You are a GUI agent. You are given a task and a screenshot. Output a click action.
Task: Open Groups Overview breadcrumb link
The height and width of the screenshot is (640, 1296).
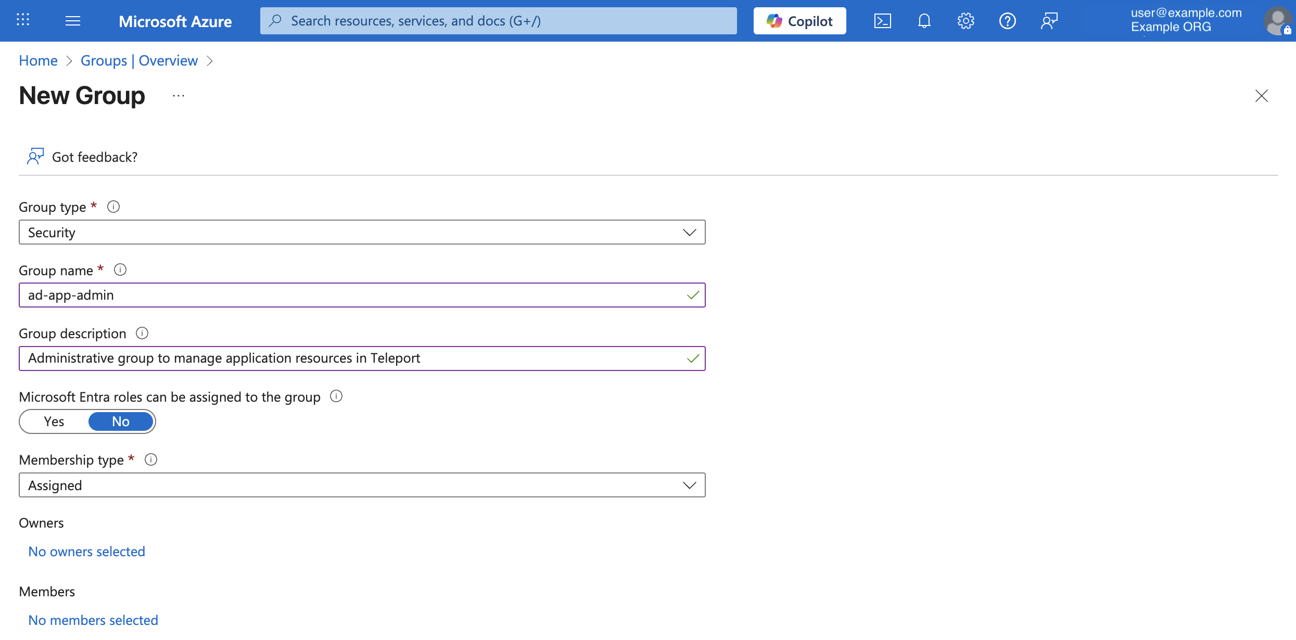click(x=139, y=60)
